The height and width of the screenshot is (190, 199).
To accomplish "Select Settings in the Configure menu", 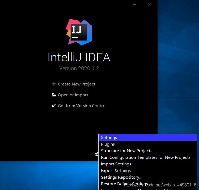I will (148, 138).
